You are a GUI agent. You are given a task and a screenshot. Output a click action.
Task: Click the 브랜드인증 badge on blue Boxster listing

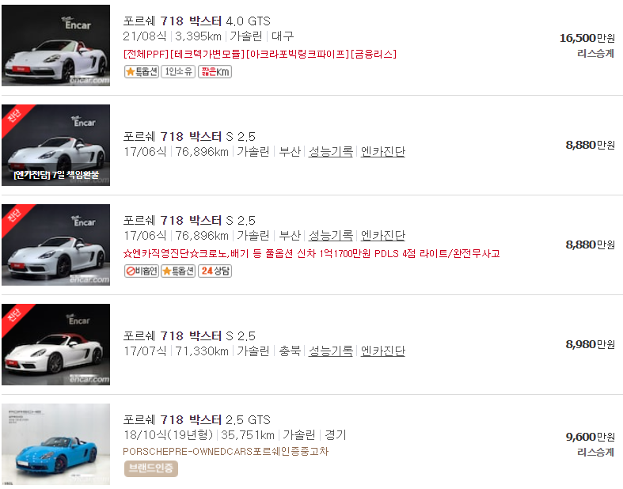coord(151,468)
